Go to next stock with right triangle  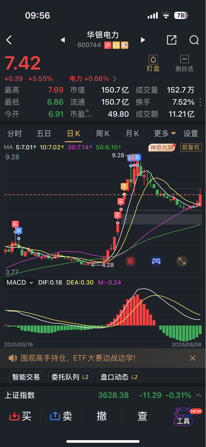click(143, 40)
